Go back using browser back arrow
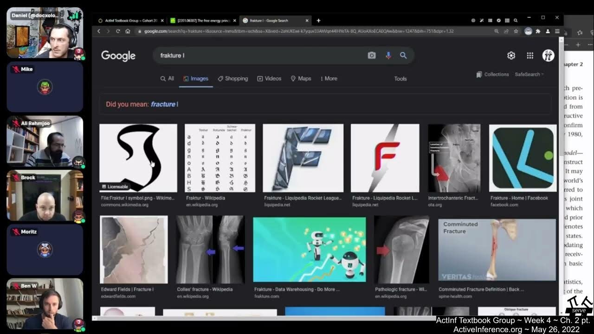Viewport: 594px width, 334px height. 98,31
